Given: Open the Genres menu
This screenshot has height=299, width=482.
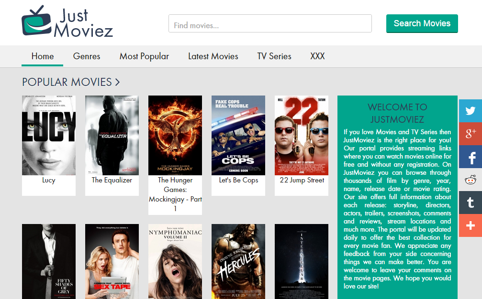Looking at the screenshot, I should tap(87, 56).
